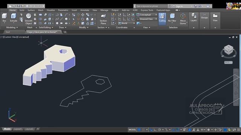Image resolution: width=241 pixels, height=135 pixels.
Task: Open the Conceptual visual style dropdown
Action: coord(147,15)
